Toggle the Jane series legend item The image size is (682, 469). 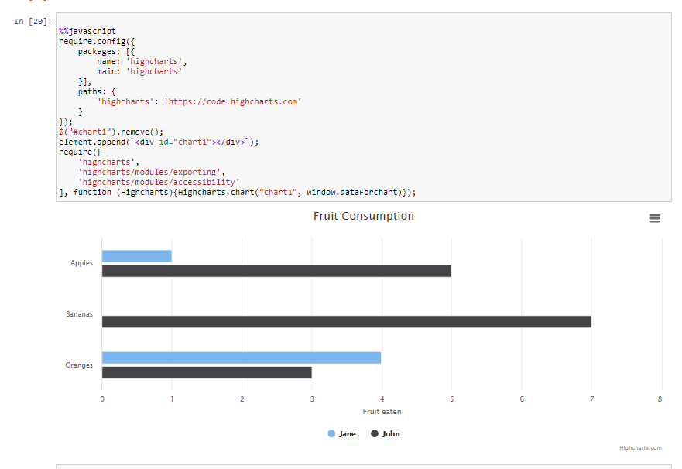348,434
